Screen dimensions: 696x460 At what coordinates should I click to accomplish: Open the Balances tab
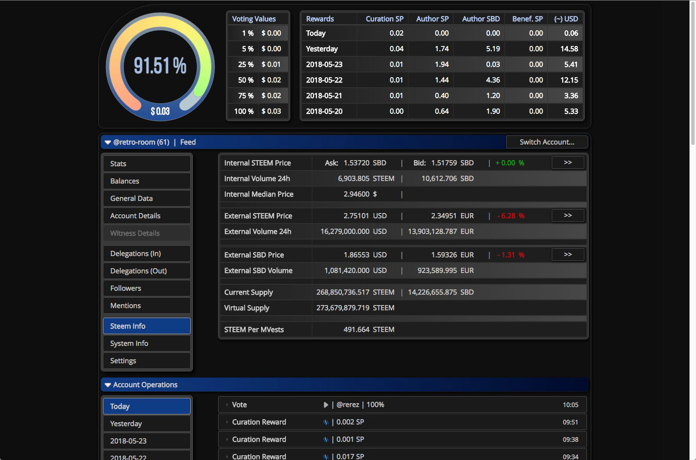(x=147, y=181)
